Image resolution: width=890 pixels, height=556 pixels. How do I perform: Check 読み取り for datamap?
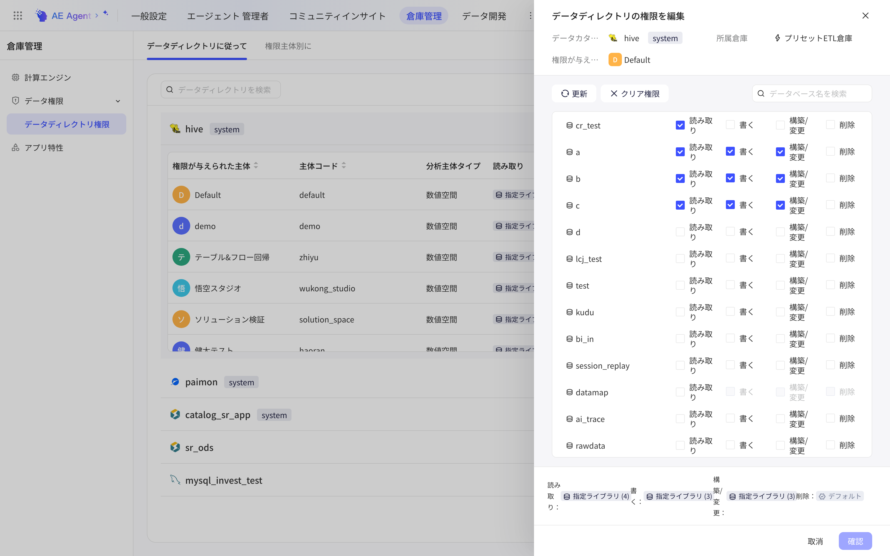(x=680, y=392)
